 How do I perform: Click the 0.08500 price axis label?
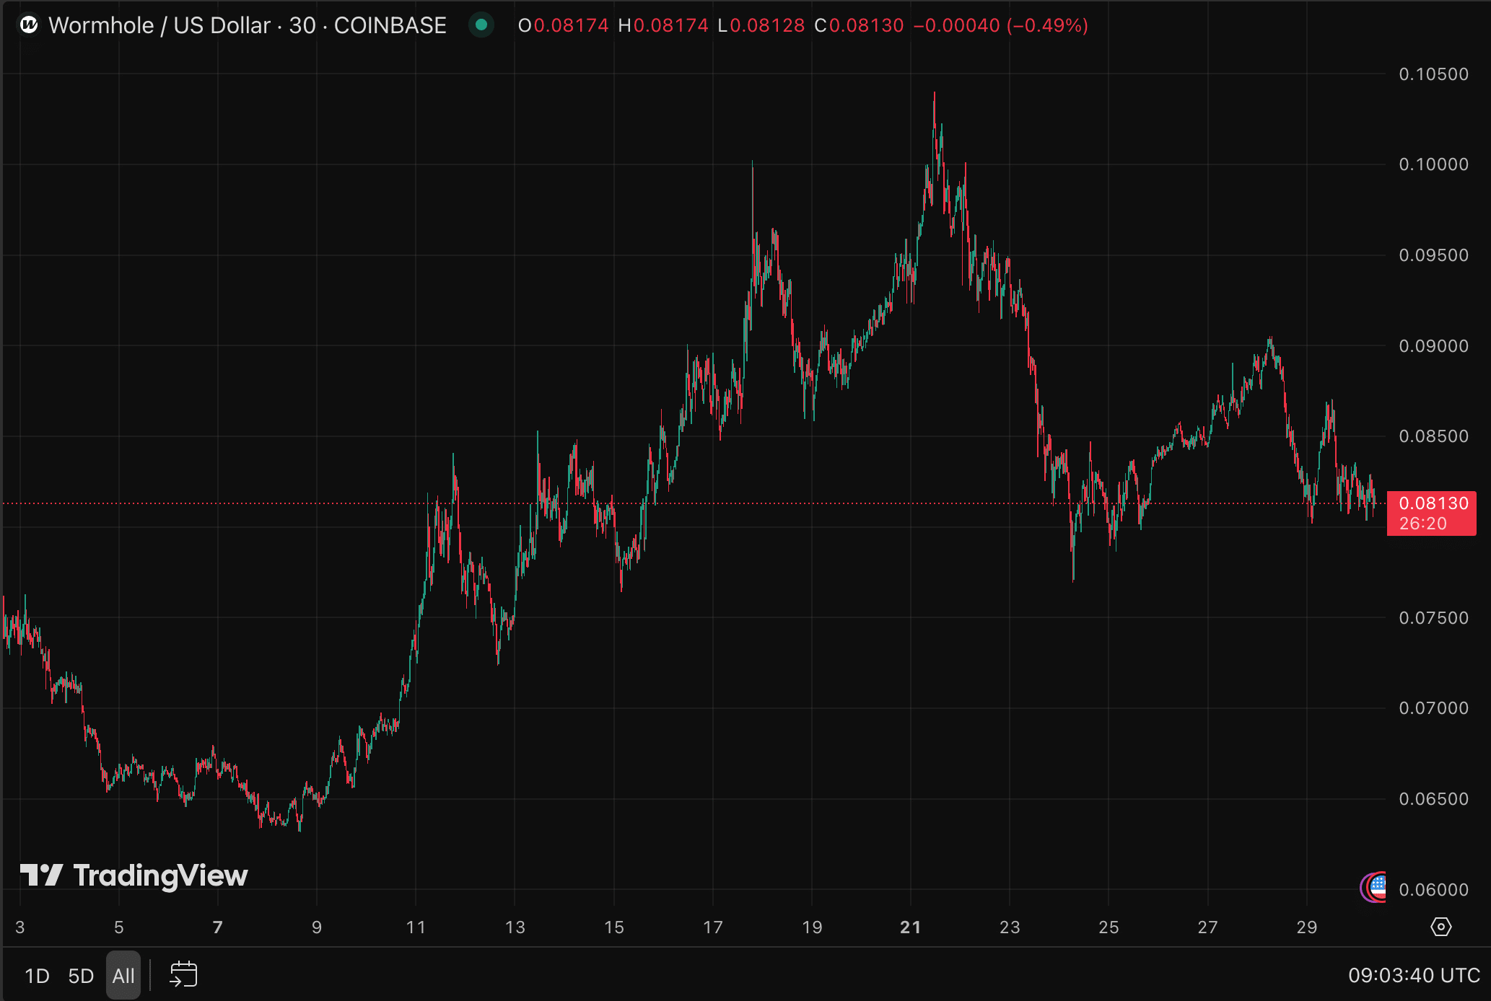[1433, 436]
